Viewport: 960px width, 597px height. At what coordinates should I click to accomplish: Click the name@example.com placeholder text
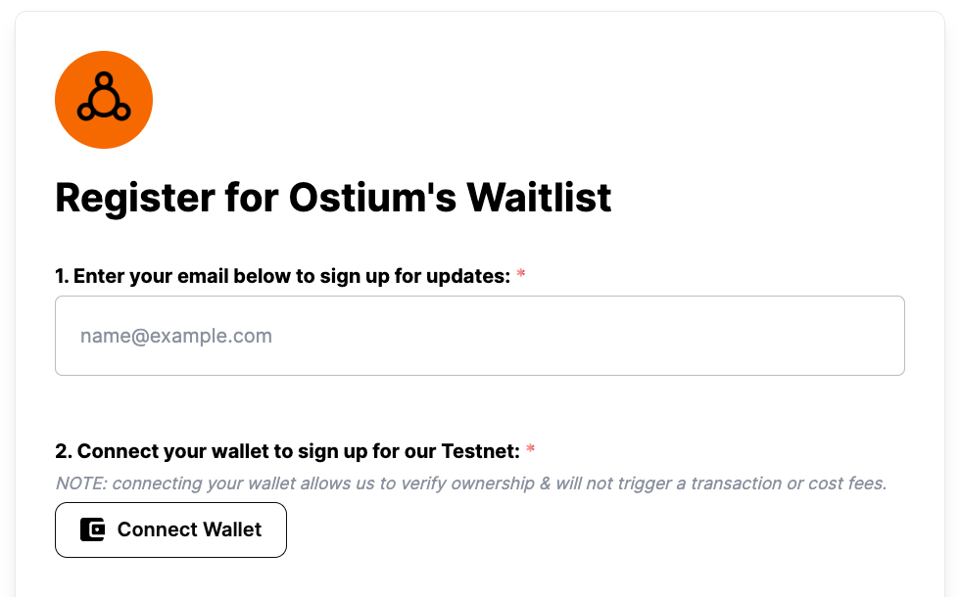click(176, 336)
